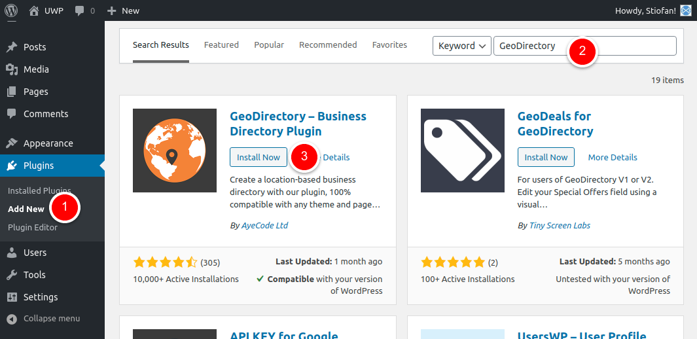Click the comments bubble icon in admin bar
The width and height of the screenshot is (697, 339).
[x=80, y=11]
